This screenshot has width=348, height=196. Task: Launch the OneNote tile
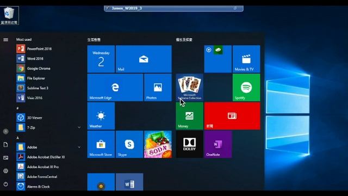coord(218,144)
